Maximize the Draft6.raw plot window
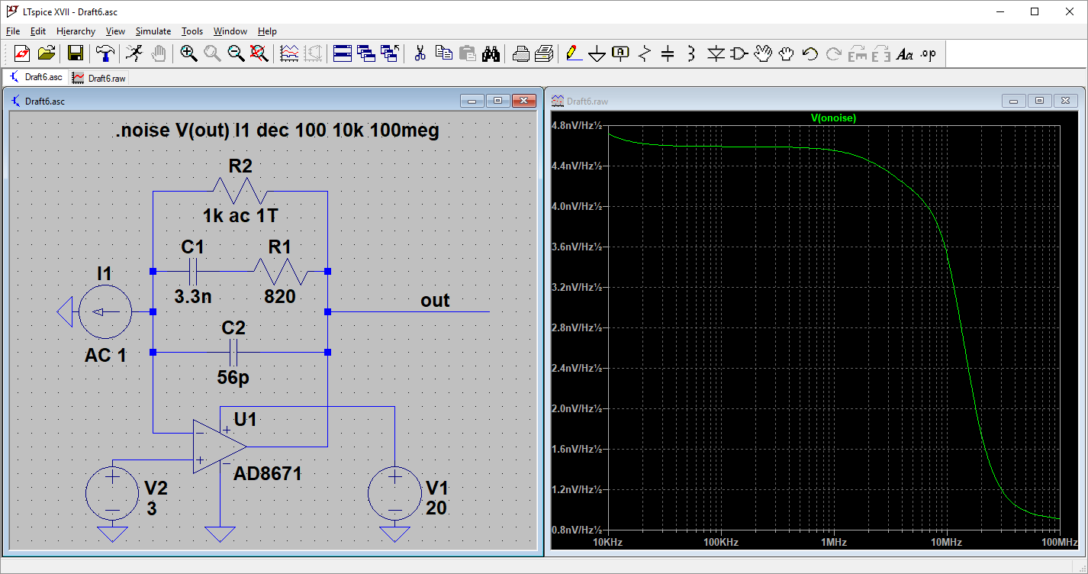1088x574 pixels. [x=1039, y=101]
